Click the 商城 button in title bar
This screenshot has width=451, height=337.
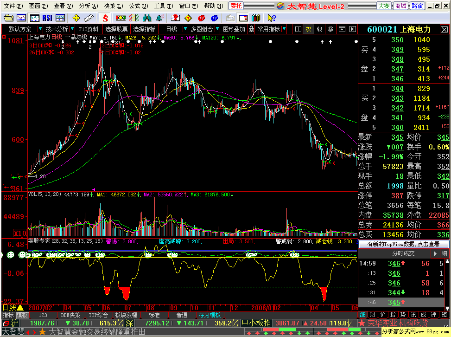tap(400, 6)
